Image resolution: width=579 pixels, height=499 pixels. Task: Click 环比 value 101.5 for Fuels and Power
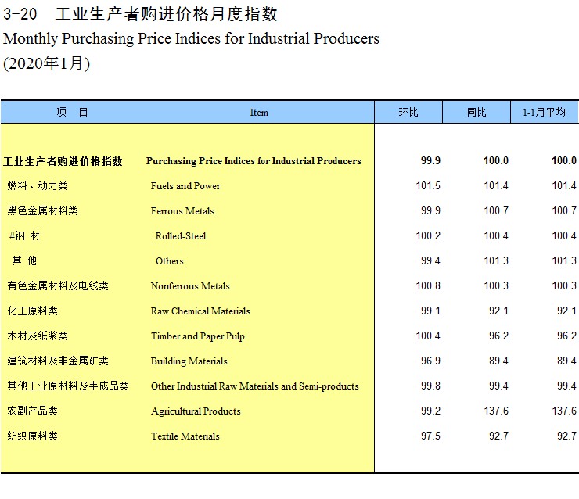(x=428, y=185)
